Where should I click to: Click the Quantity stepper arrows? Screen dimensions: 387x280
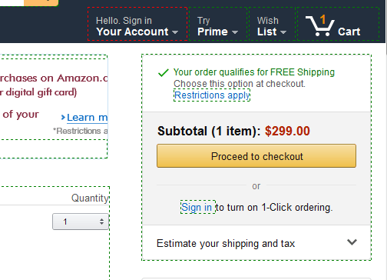[101, 222]
